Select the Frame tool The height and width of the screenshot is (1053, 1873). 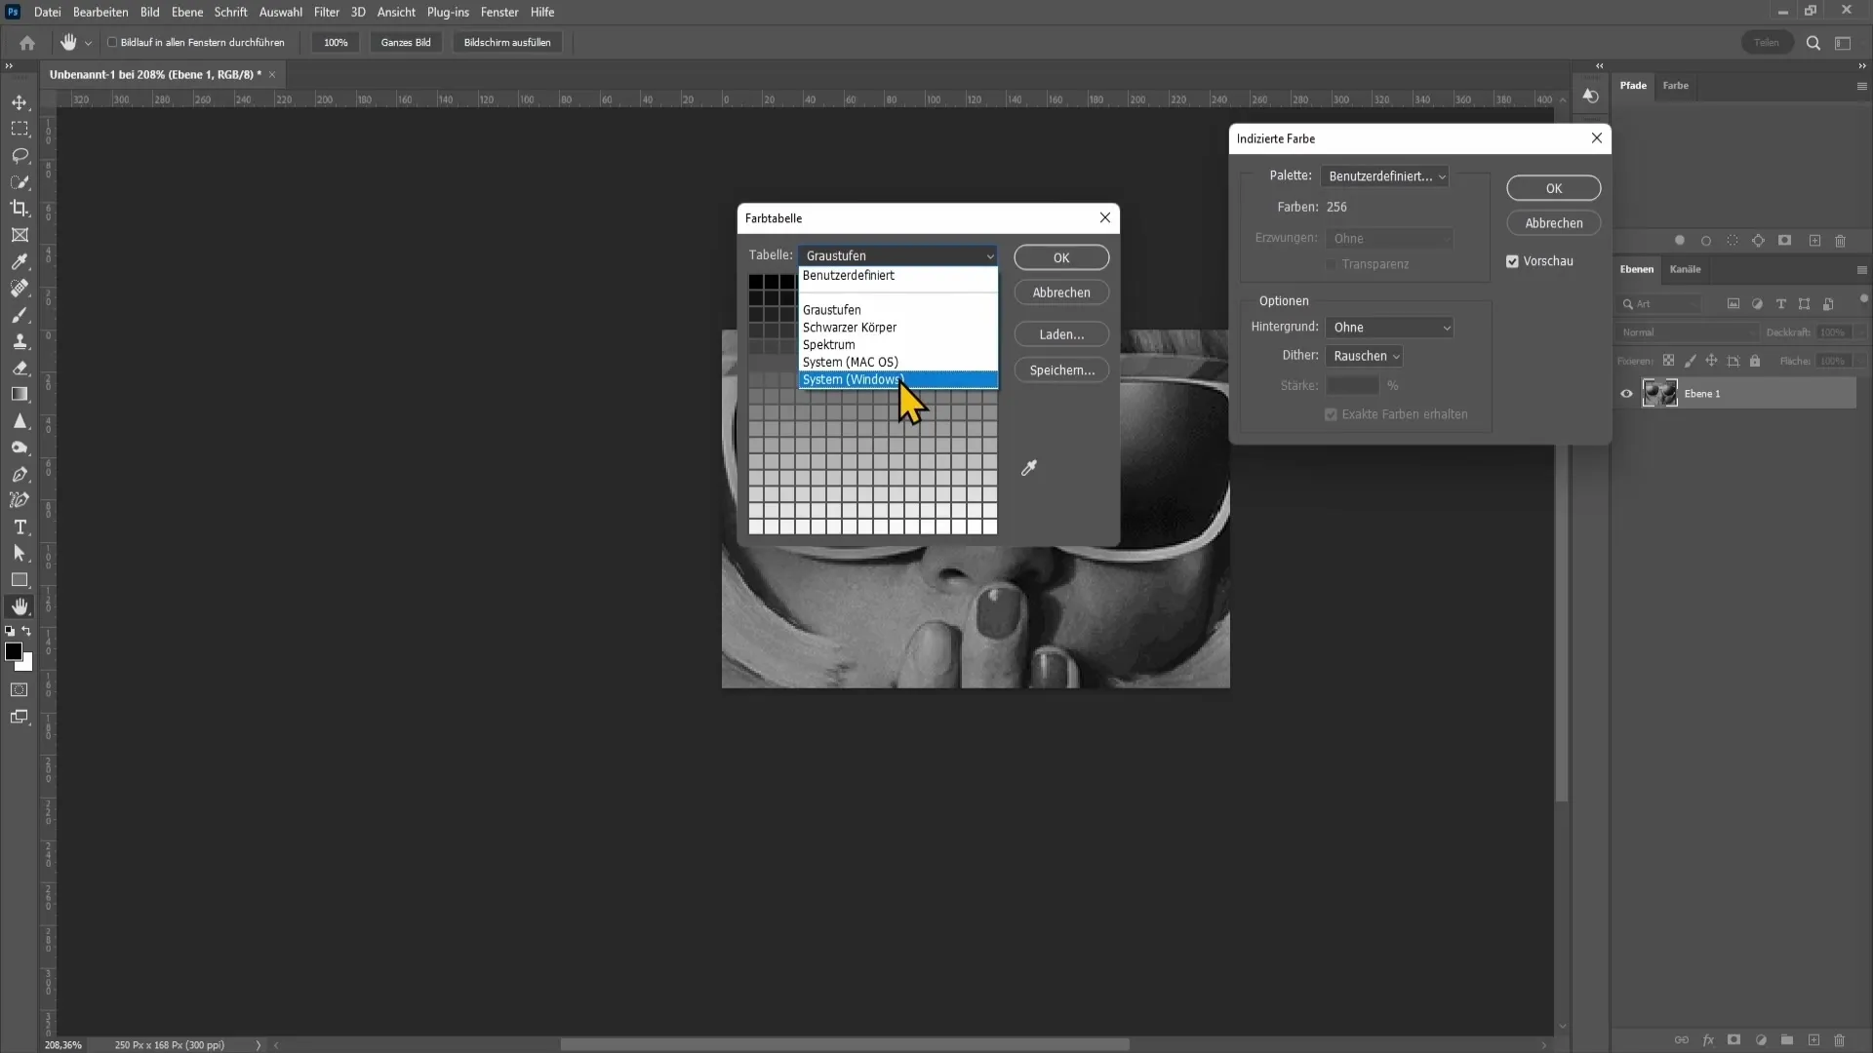pos(20,235)
